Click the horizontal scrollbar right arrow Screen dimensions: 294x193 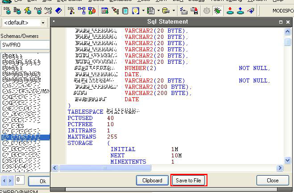[x=280, y=168]
